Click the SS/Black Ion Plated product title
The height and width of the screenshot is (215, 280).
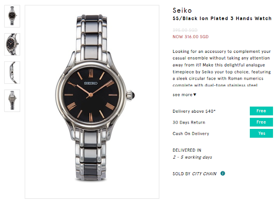pos(222,18)
